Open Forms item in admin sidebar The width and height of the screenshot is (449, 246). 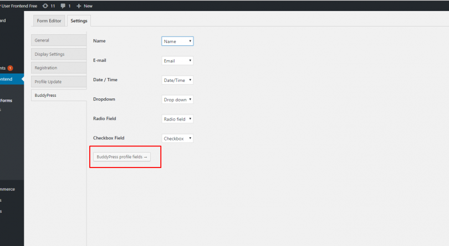[6, 101]
